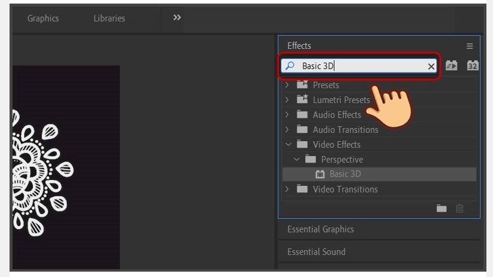
Task: Expand the Audio Transitions chevron
Action: [x=287, y=129]
